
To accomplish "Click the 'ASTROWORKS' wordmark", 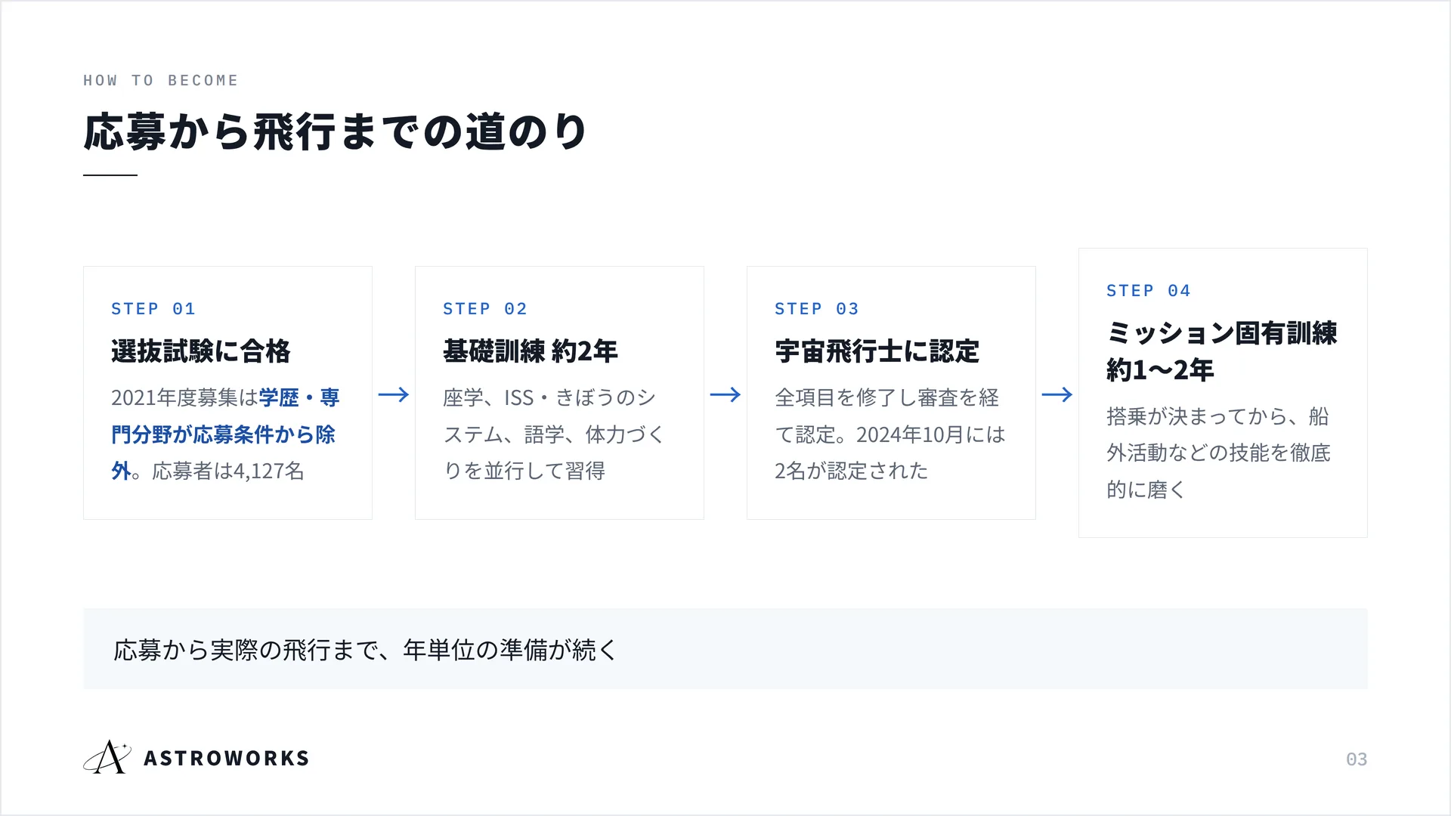I will pos(227,758).
